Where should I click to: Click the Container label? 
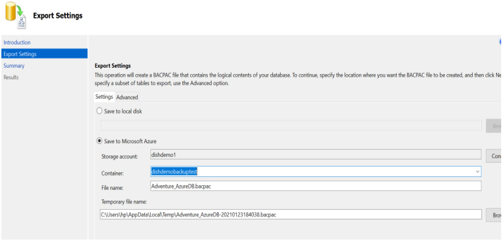[x=112, y=173]
